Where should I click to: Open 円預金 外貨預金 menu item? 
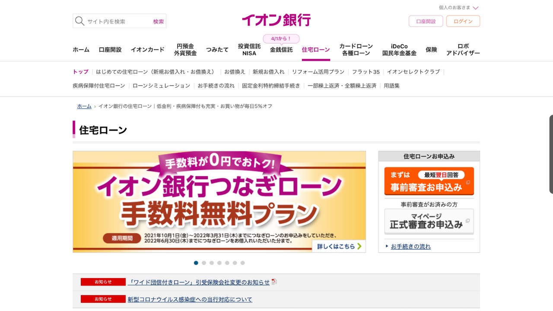coord(185,50)
